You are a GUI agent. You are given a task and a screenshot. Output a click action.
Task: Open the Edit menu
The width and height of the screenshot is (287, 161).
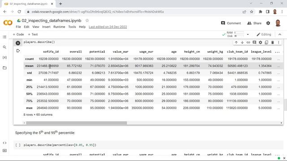(26, 27)
